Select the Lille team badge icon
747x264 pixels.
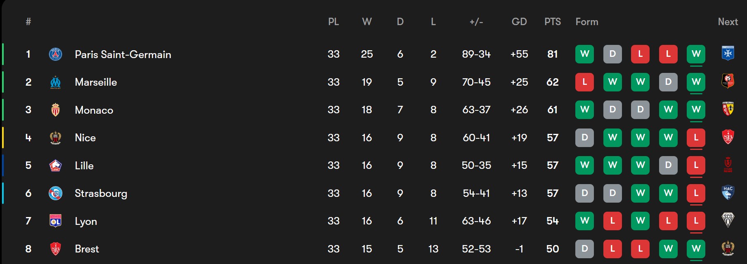[x=55, y=166]
